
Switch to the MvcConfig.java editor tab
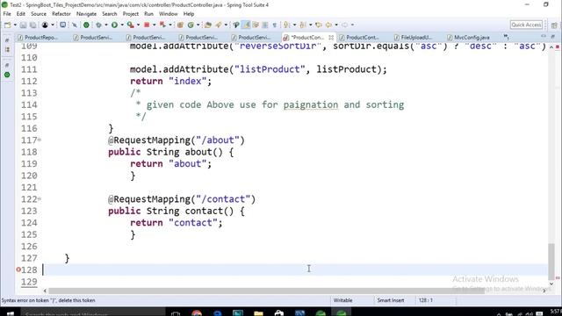pyautogui.click(x=472, y=37)
